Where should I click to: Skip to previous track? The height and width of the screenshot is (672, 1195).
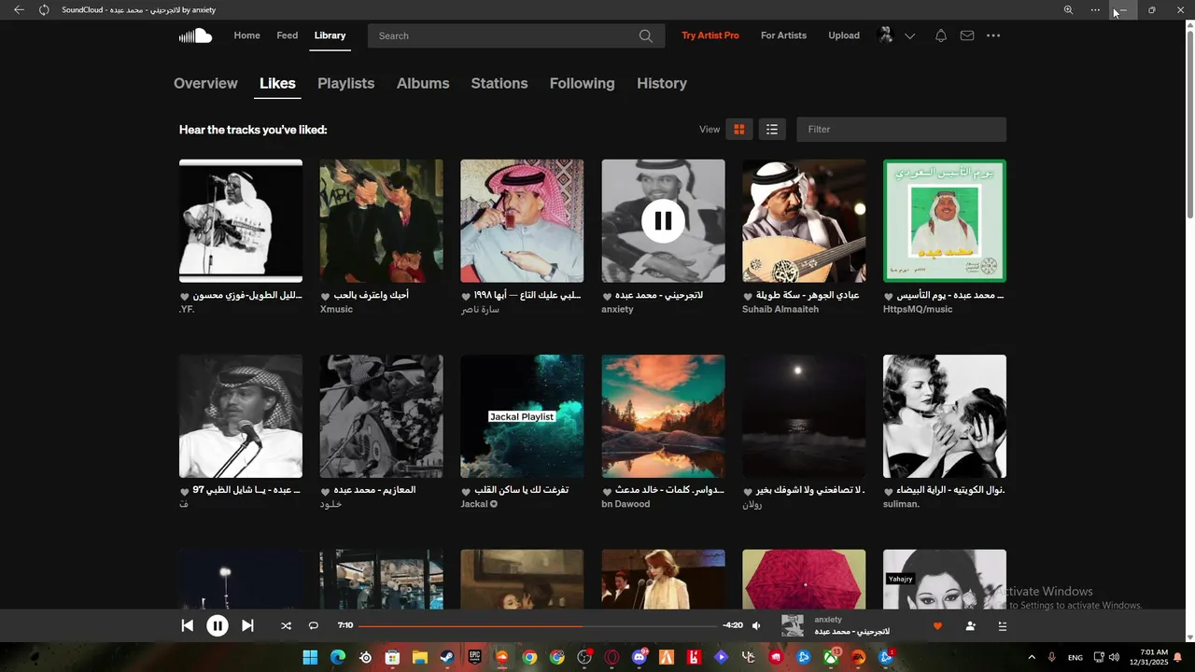pyautogui.click(x=187, y=626)
